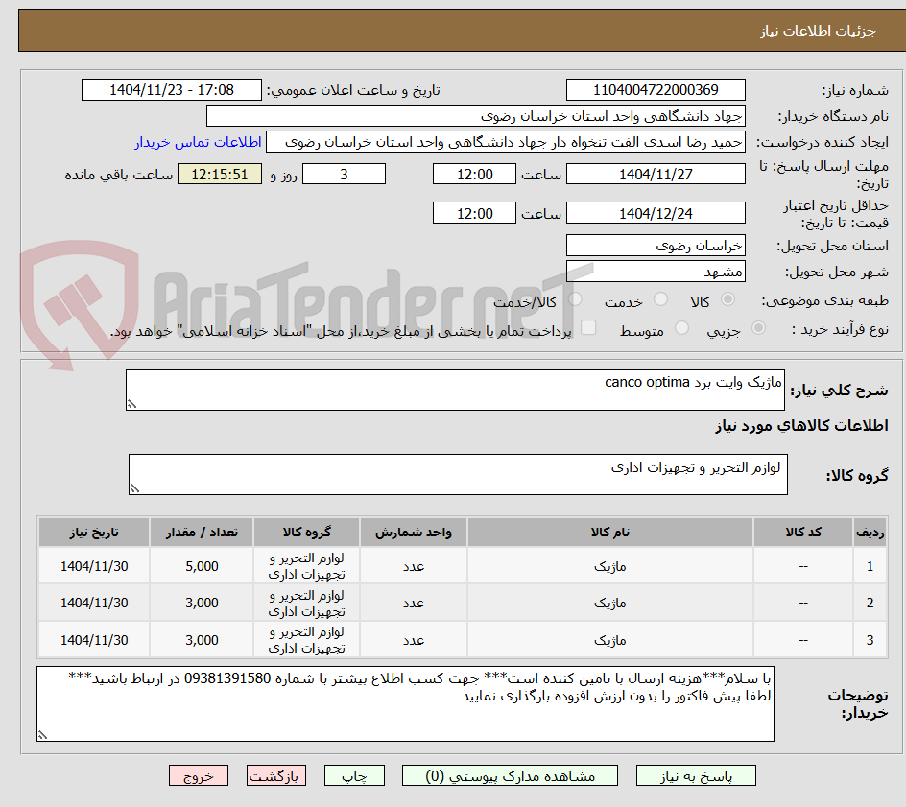This screenshot has height=807, width=906.
Task: Click the delivery city field مشهد
Action: [x=656, y=272]
